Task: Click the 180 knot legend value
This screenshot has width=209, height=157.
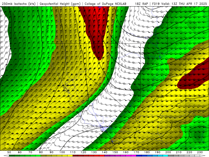Action: (147, 152)
